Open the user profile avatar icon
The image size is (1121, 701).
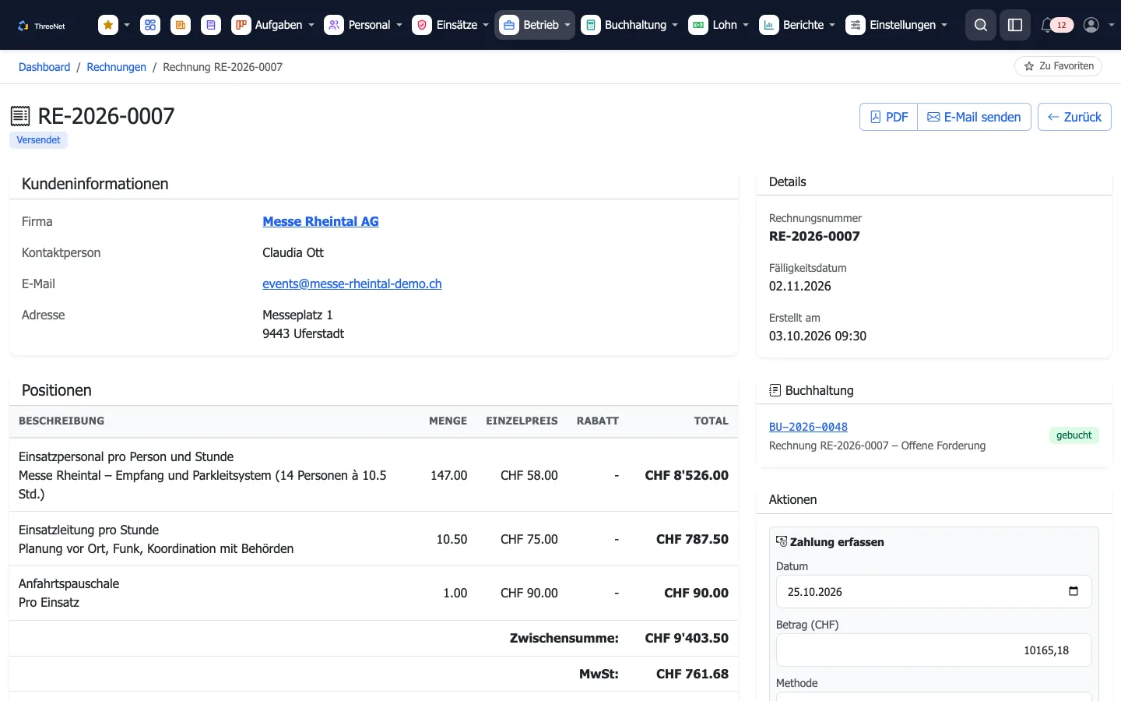[1091, 25]
